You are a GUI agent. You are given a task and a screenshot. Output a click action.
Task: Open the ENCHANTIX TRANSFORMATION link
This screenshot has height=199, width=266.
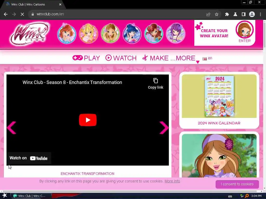(88, 174)
